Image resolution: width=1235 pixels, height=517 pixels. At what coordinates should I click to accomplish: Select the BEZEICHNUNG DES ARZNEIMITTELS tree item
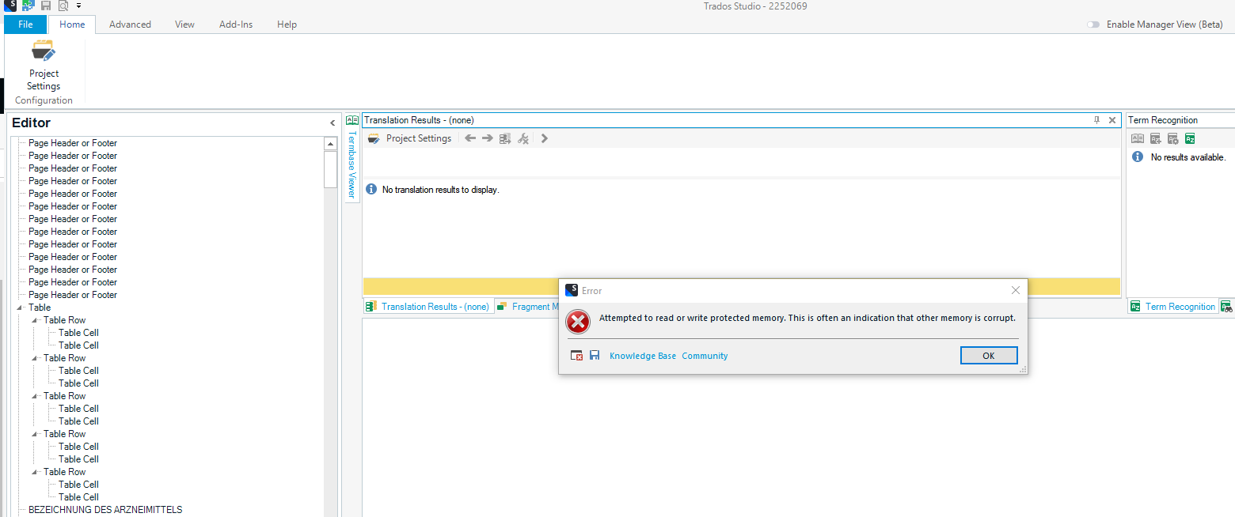click(105, 510)
